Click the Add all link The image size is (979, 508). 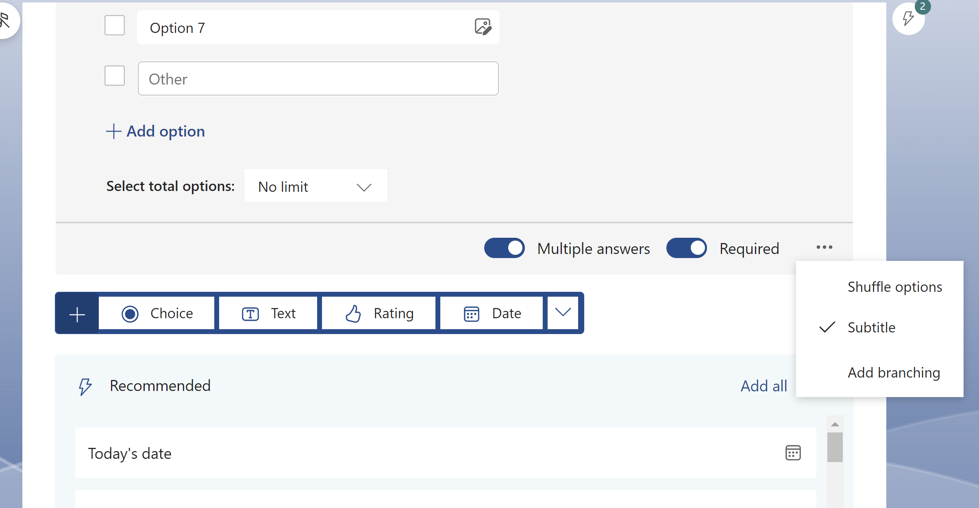click(x=764, y=386)
